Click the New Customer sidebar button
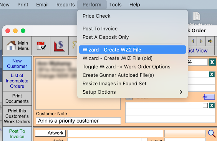Image resolution: width=217 pixels, height=141 pixels. coord(17,63)
